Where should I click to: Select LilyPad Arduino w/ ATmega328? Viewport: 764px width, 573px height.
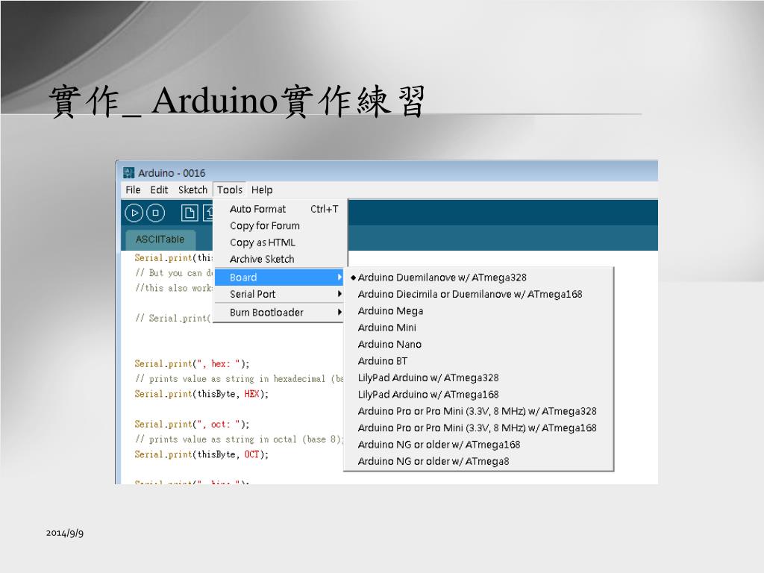pyautogui.click(x=478, y=378)
